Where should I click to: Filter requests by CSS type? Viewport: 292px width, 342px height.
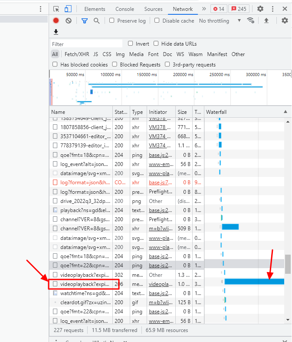point(107,54)
